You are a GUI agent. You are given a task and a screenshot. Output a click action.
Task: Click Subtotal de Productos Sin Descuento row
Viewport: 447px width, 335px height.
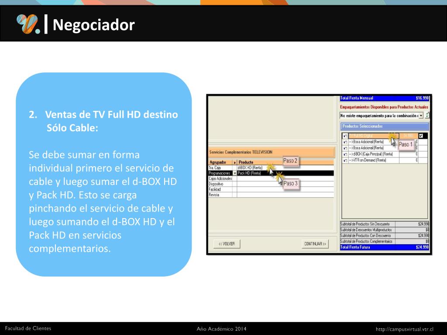click(x=384, y=224)
